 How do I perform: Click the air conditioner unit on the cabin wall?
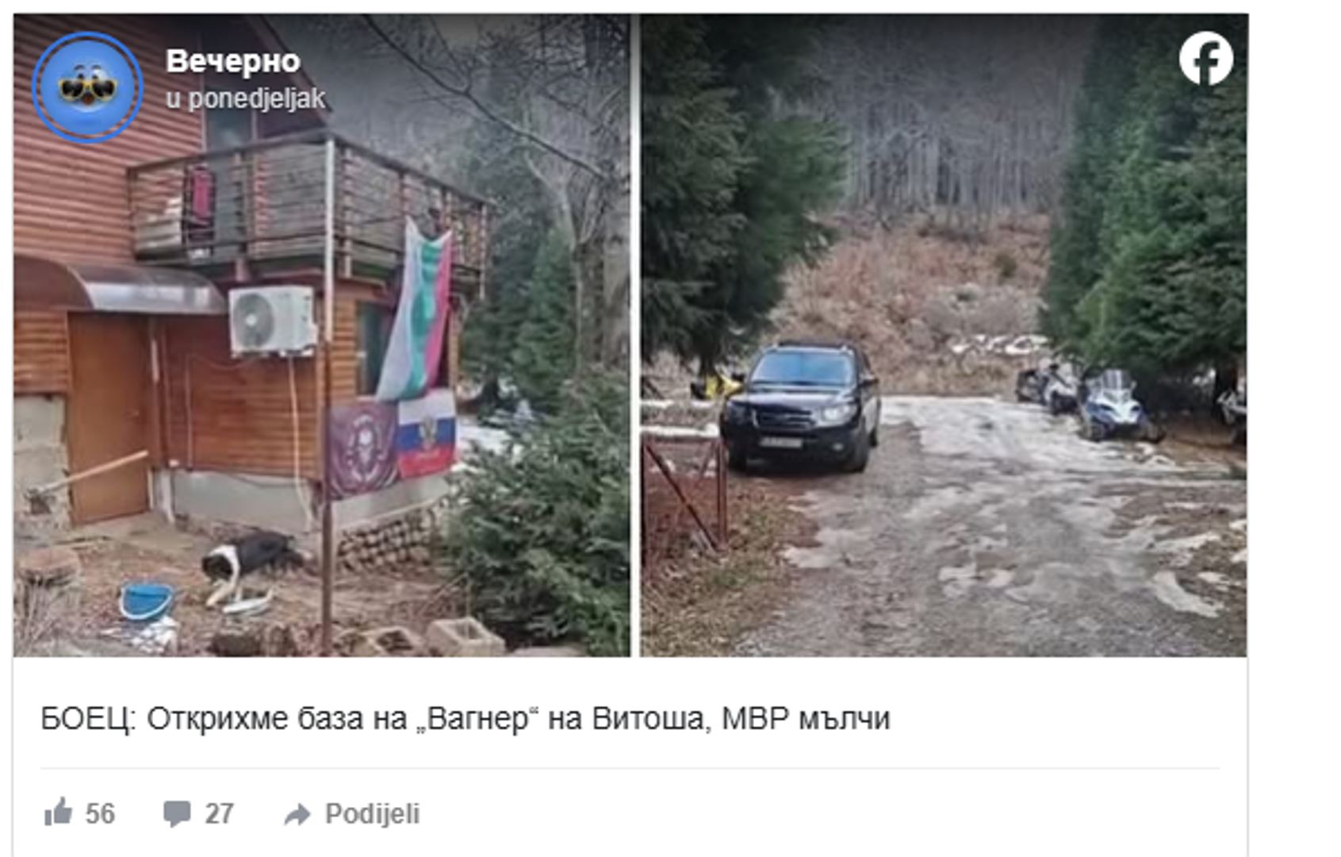pos(272,320)
